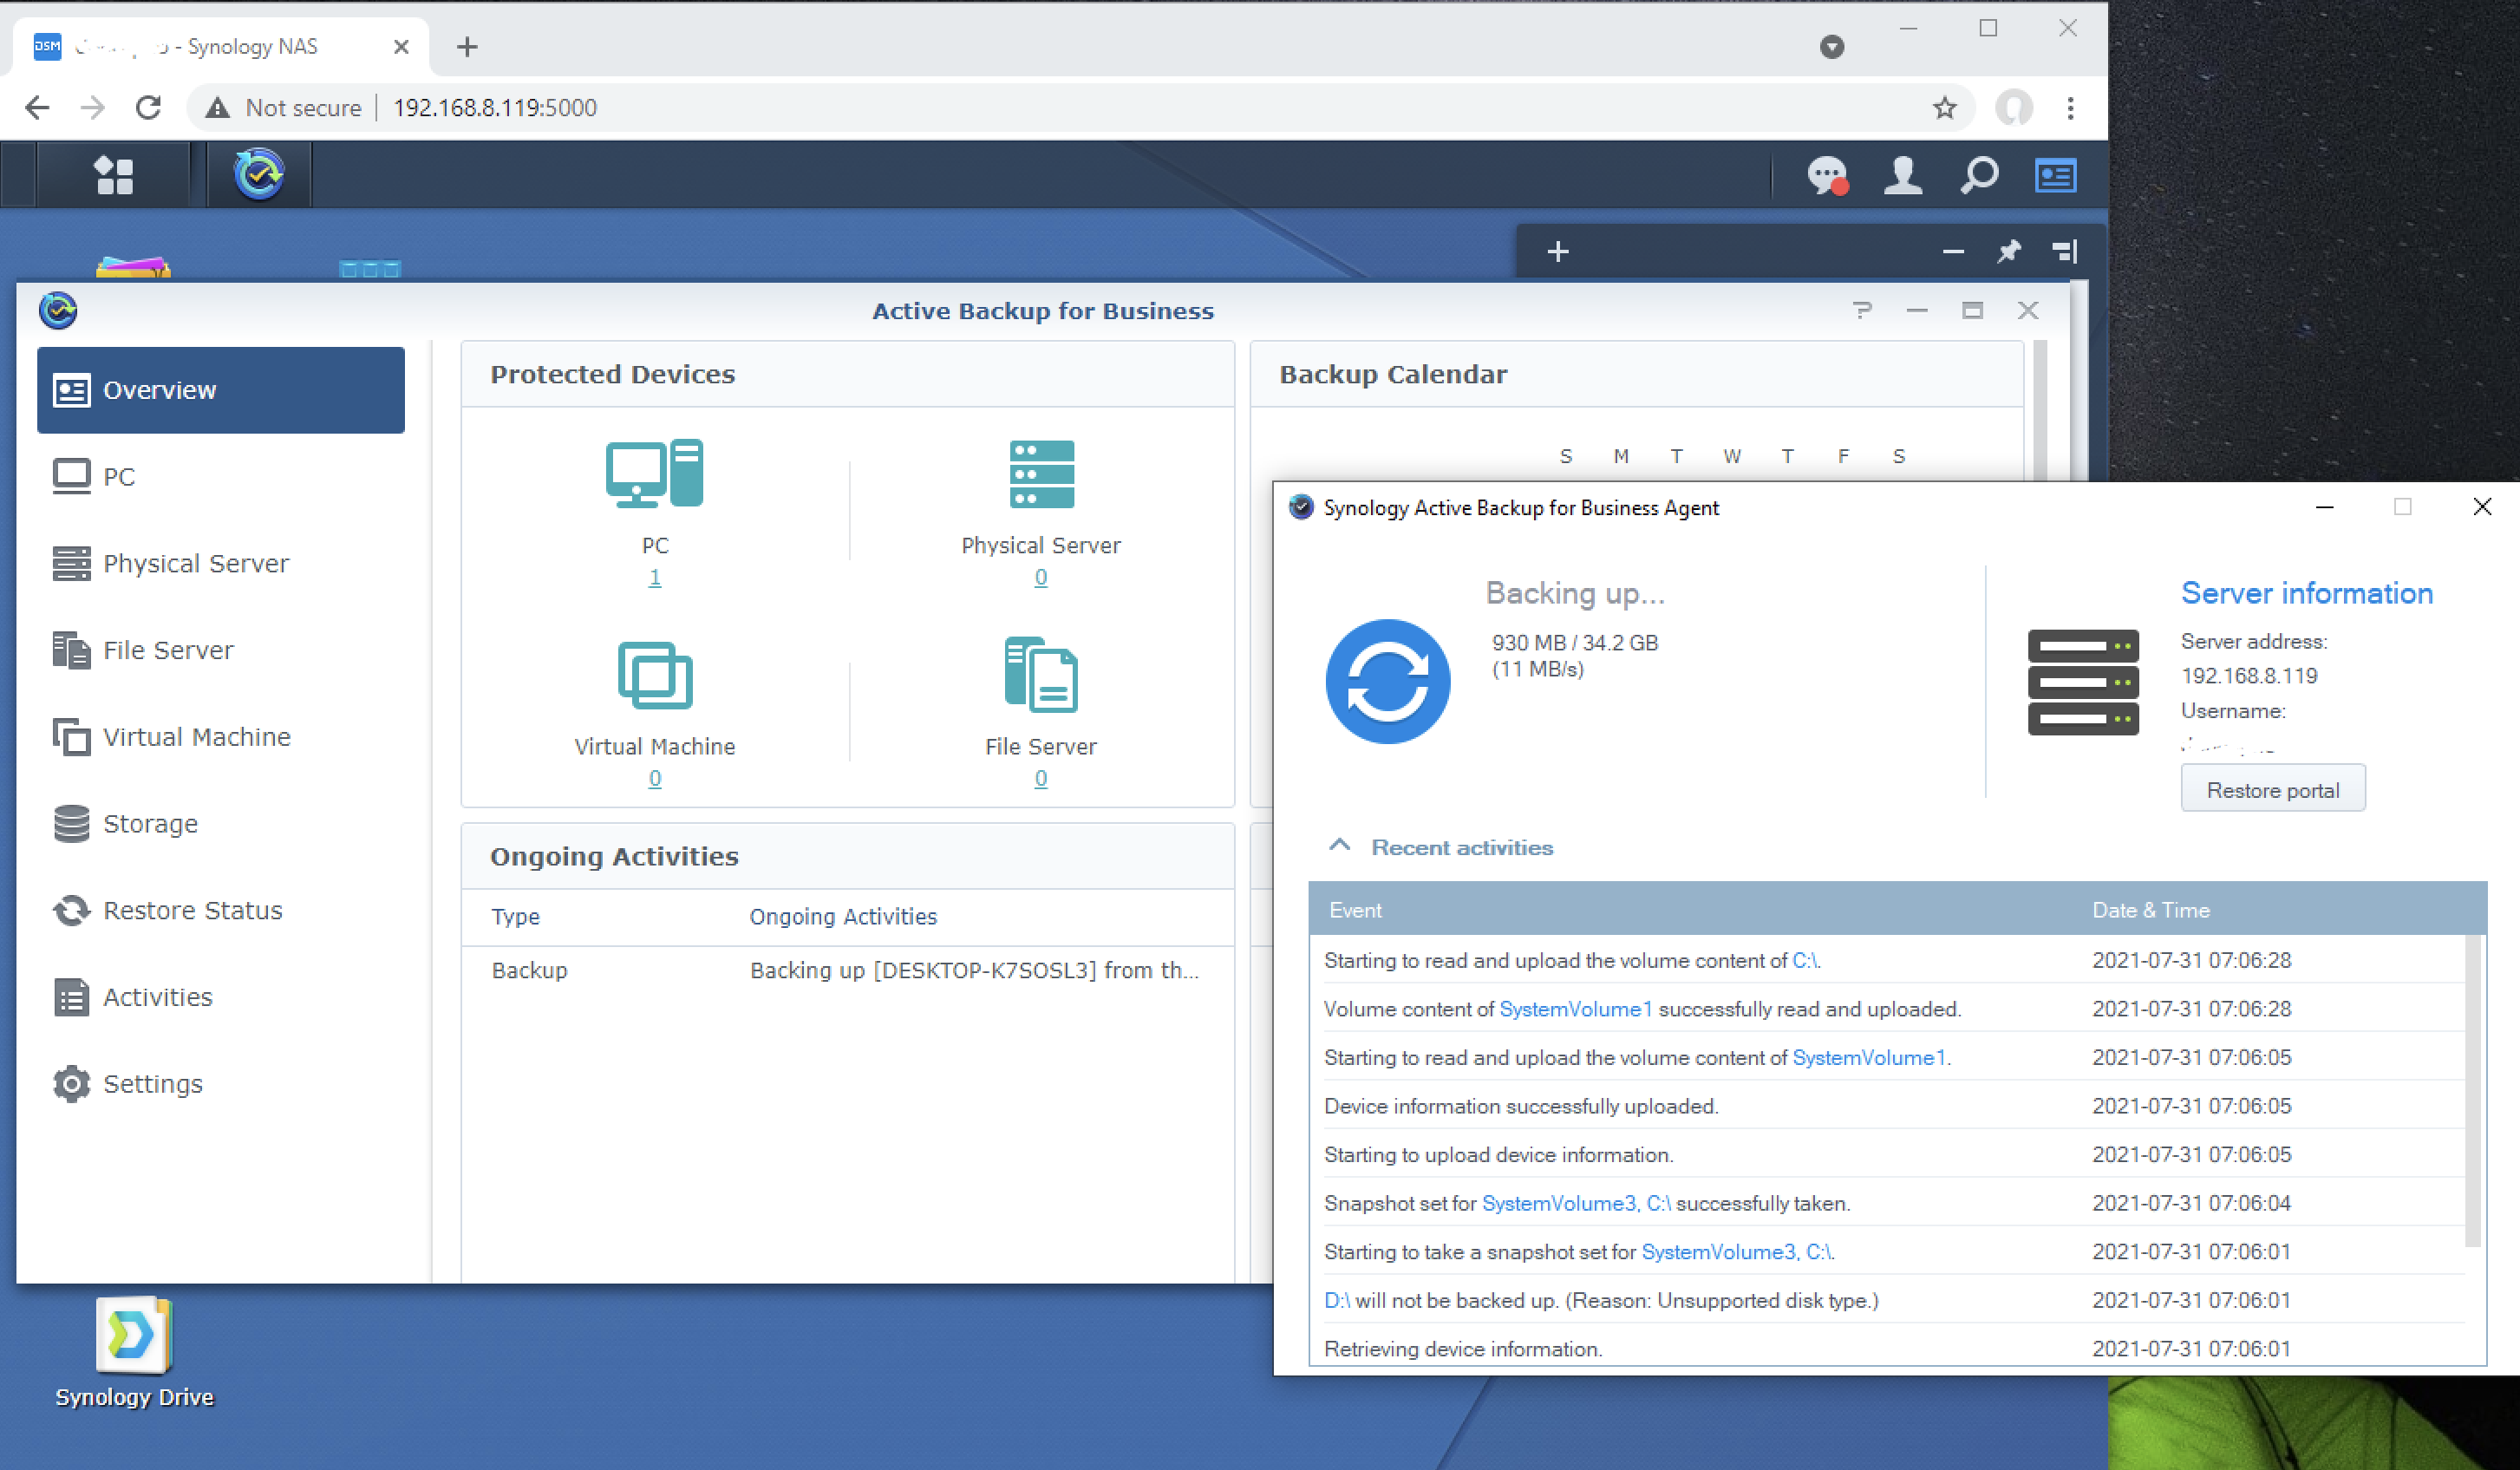Viewport: 2520px width, 1470px height.
Task: Open Settings in Active Backup sidebar
Action: coord(221,1084)
